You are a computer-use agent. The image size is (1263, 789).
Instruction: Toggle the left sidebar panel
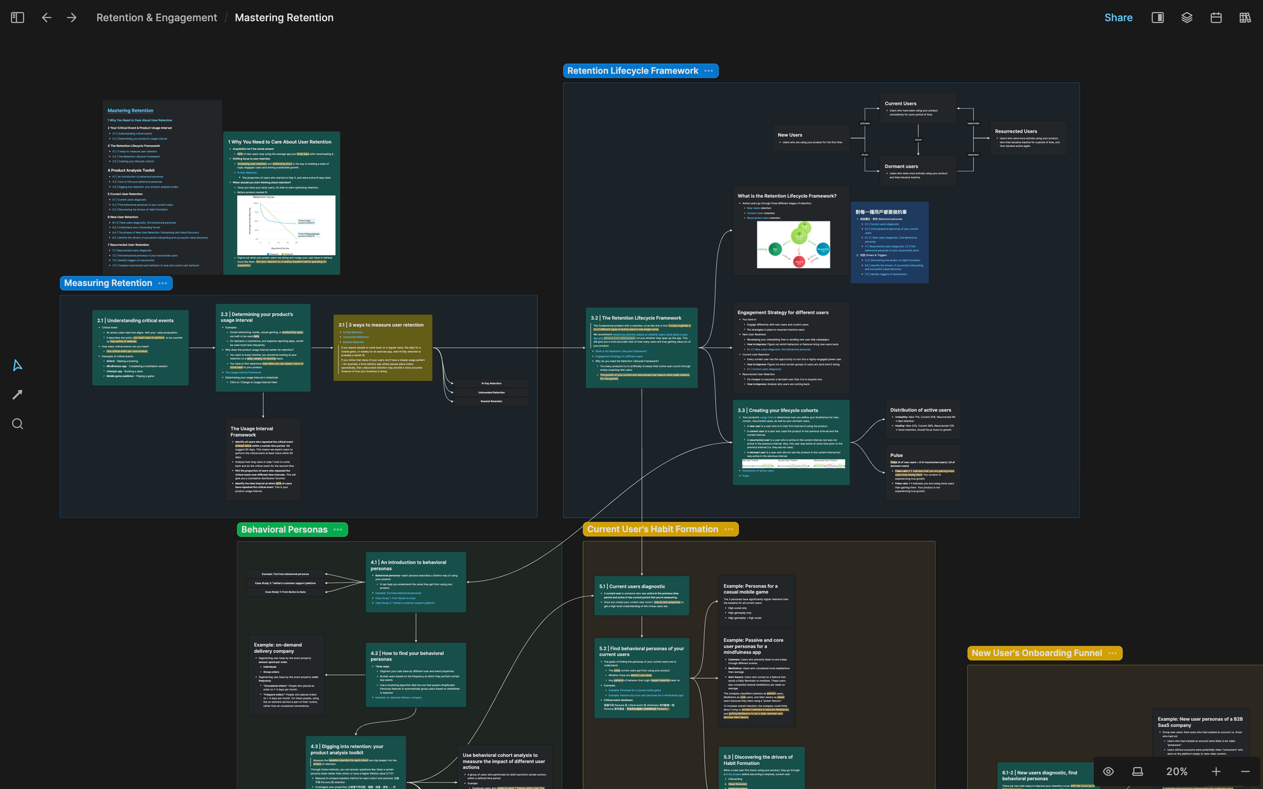coord(18,18)
